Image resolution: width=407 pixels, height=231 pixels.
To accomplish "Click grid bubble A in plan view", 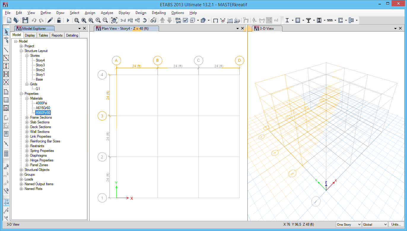I will [x=116, y=61].
